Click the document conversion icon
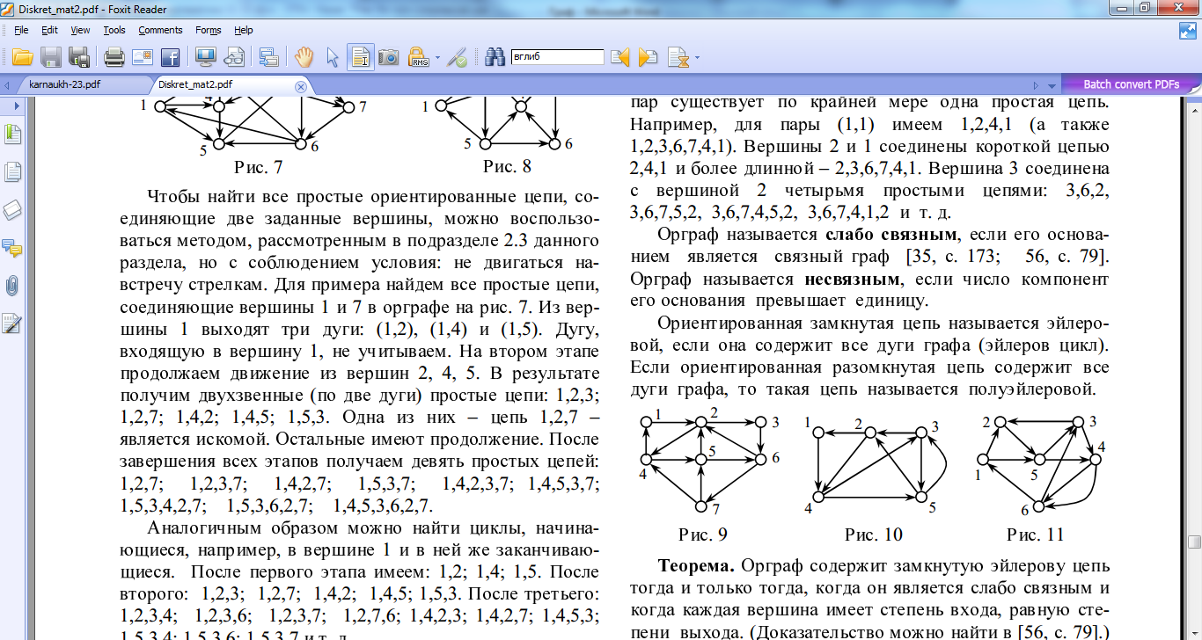 [269, 58]
